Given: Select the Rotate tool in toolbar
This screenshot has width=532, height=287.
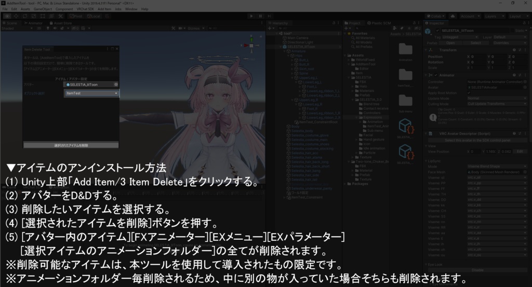Looking at the screenshot, I should pos(25,16).
